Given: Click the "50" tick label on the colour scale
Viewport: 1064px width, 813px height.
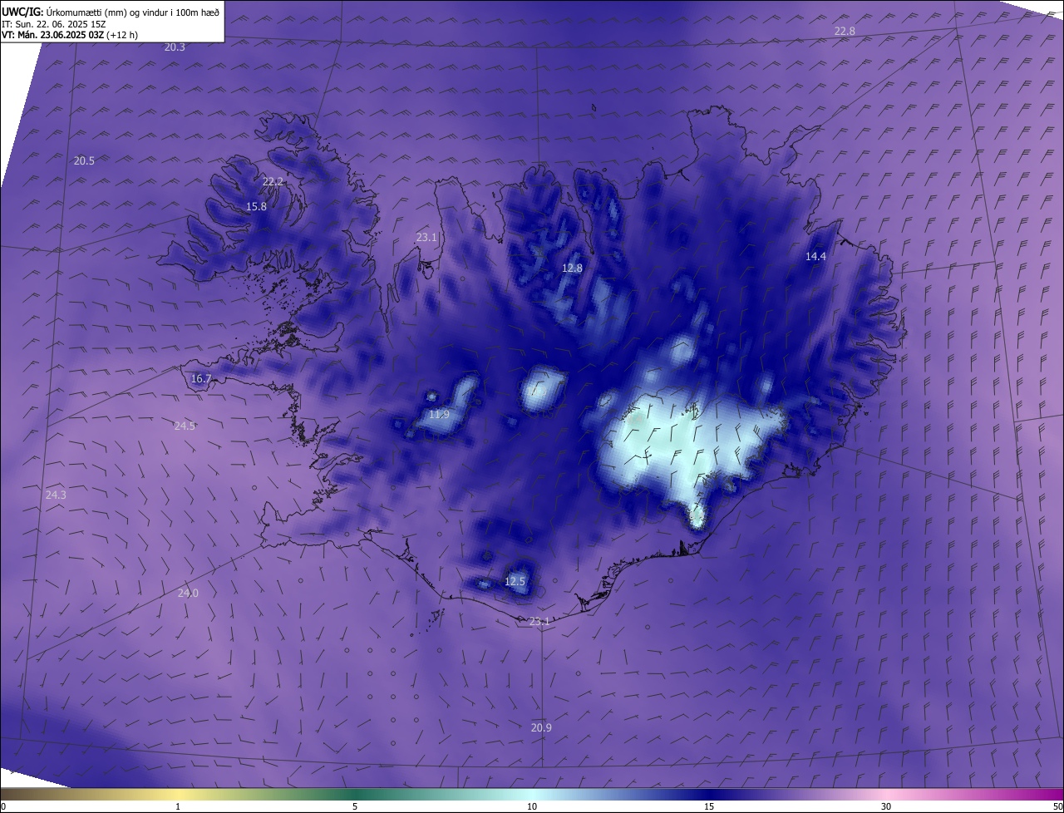Looking at the screenshot, I should [x=1057, y=806].
